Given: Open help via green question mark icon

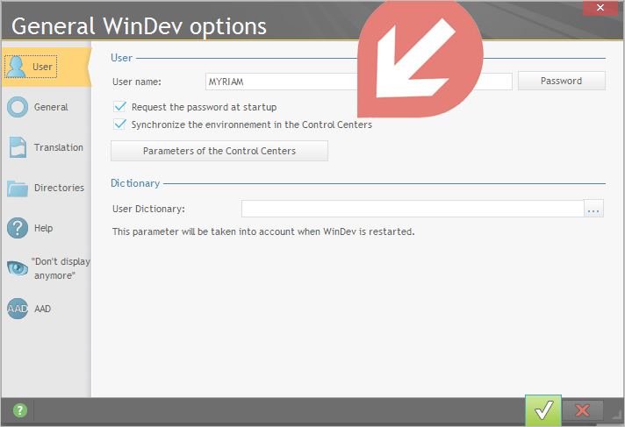Looking at the screenshot, I should coord(20,410).
